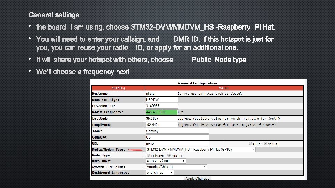This screenshot has height=188, width=335.
Task: Open the System Time Zone dropdown
Action: coord(176,167)
